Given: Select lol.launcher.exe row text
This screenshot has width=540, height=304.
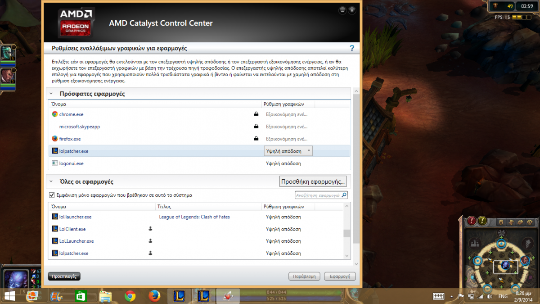Looking at the screenshot, I should point(76,217).
